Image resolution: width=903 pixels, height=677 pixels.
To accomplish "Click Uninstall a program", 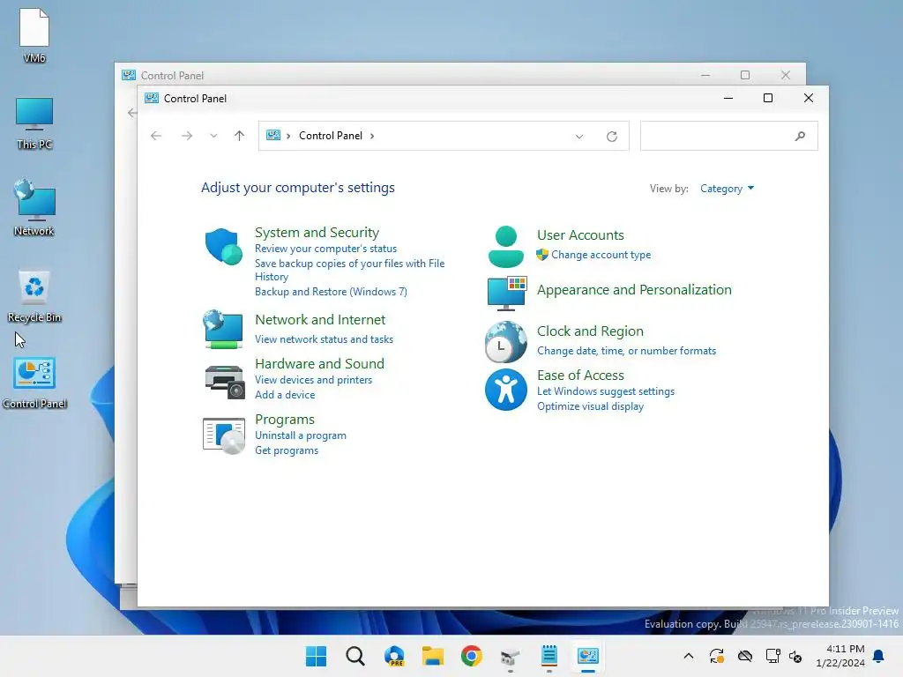I will click(300, 435).
